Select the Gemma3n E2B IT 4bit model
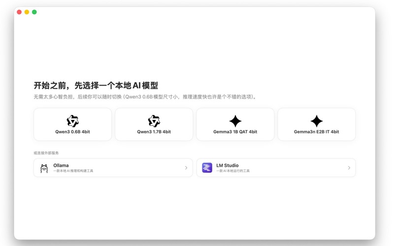Image resolution: width=394 pixels, height=246 pixels. [x=316, y=124]
